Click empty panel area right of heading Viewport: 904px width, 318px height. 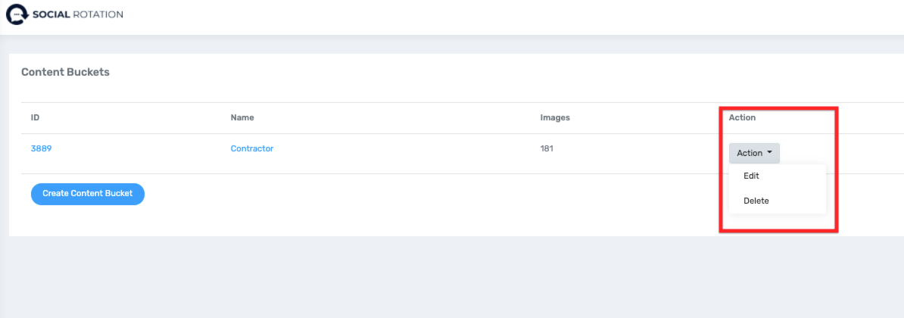(454, 73)
